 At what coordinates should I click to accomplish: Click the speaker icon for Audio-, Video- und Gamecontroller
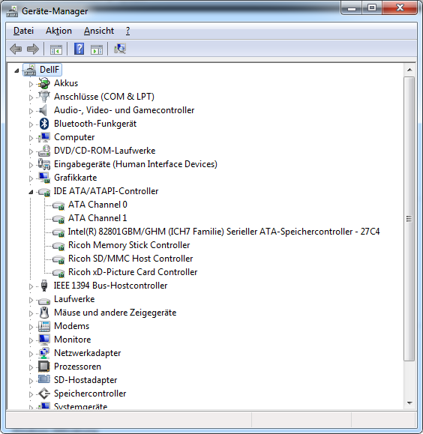pyautogui.click(x=43, y=110)
